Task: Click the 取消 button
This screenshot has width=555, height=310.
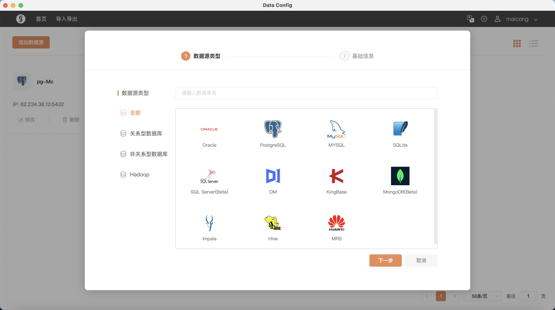Action: pos(421,261)
